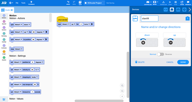Click the down direction name field
Image resolution: width=192 pixels, height=102 pixels.
(x=147, y=35)
